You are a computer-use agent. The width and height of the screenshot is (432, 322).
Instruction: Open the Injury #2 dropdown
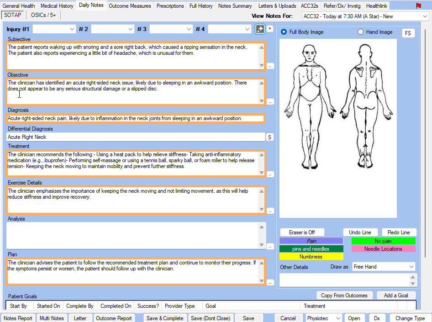[112, 29]
